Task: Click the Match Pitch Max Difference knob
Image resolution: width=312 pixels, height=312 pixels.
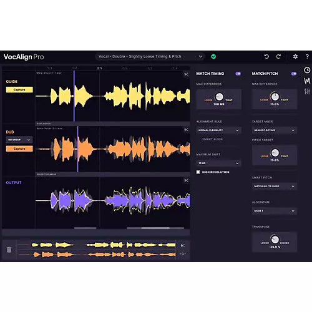Action: tap(275, 97)
